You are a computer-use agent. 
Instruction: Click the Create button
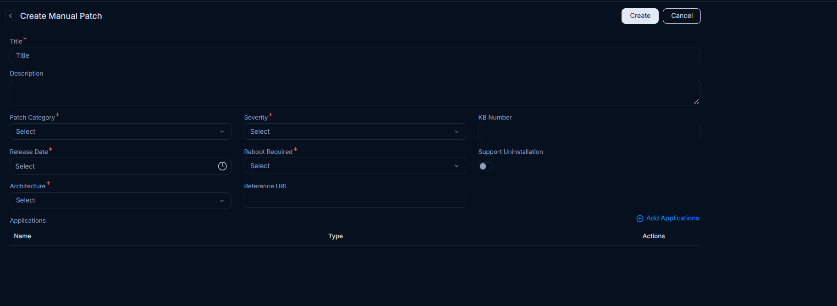(640, 16)
